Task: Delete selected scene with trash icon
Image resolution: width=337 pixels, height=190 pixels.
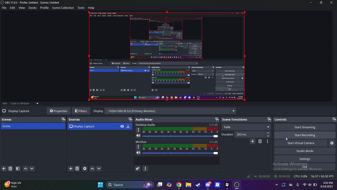Action: [x=10, y=169]
